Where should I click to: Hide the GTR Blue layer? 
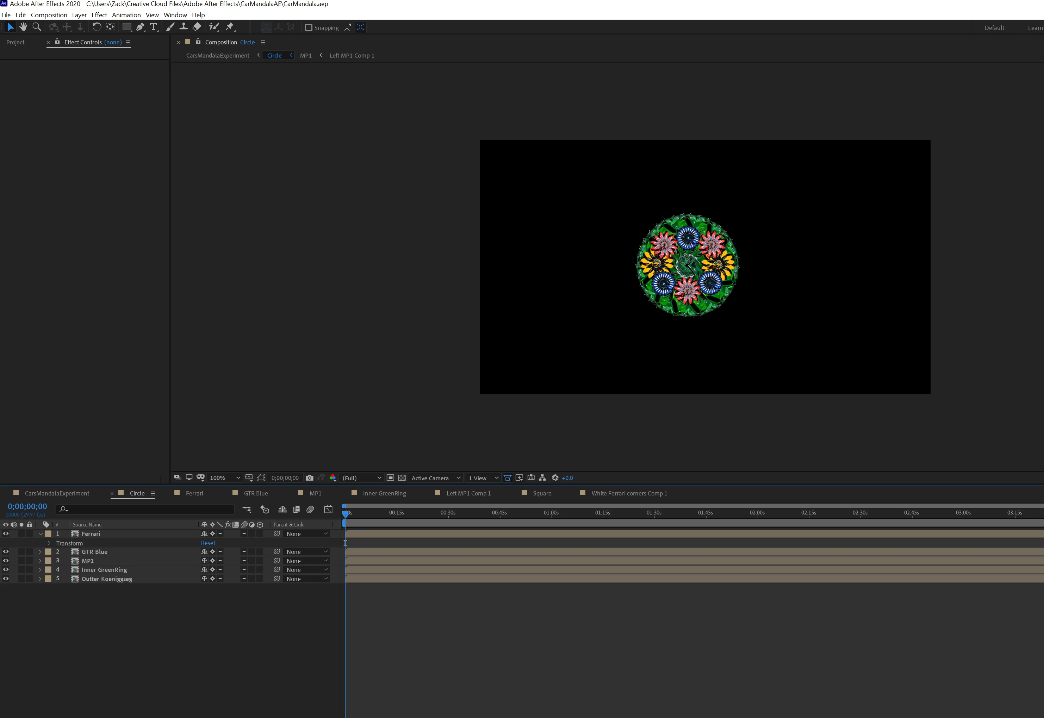point(6,551)
